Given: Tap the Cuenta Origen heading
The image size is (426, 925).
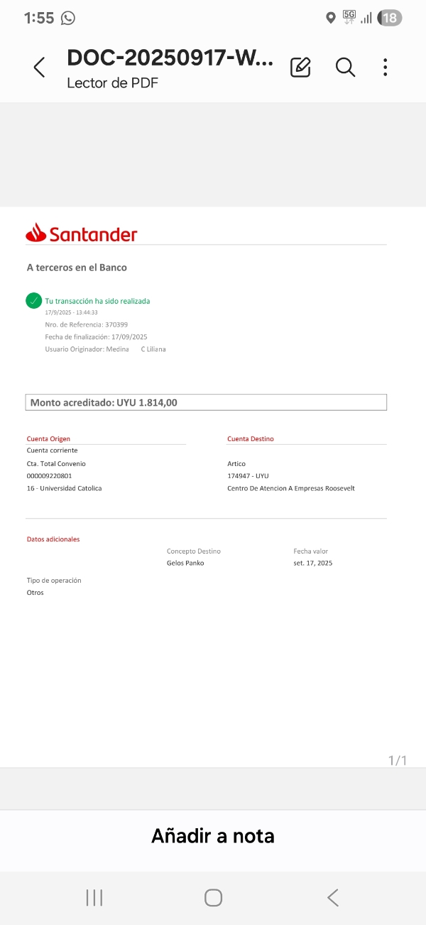Looking at the screenshot, I should pyautogui.click(x=48, y=439).
